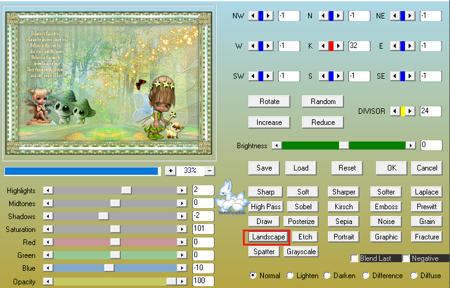Apply the Laplace preset
This screenshot has width=450, height=288.
[x=427, y=192]
